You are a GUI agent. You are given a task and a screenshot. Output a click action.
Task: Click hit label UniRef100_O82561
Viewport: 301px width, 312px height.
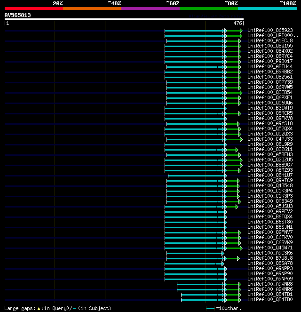tap(270, 77)
